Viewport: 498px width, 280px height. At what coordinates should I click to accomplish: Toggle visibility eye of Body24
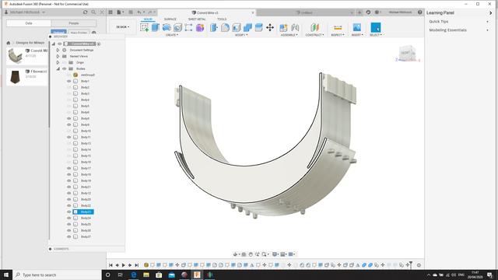[69, 218]
